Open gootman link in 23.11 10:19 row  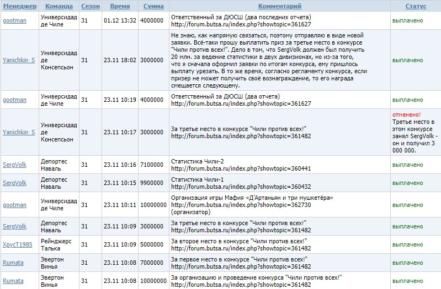(14, 100)
